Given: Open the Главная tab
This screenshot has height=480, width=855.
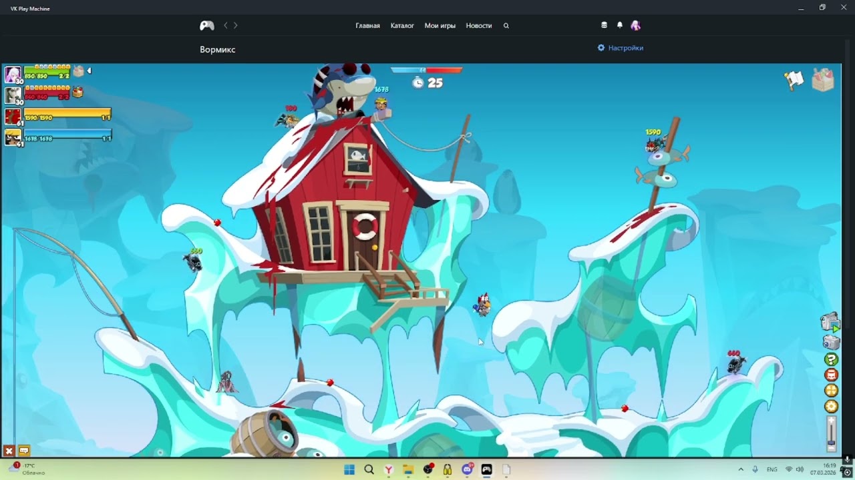Looking at the screenshot, I should 367,26.
